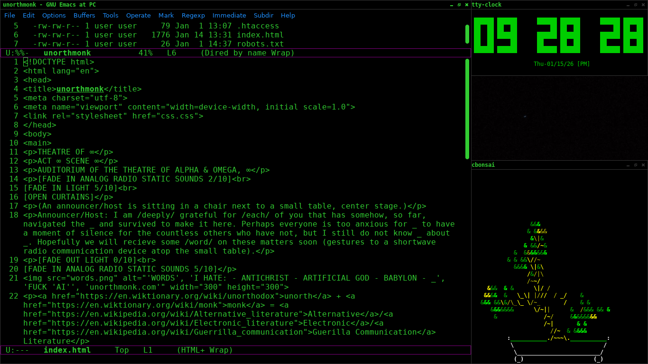Screen dimensions: 648x364
Task: Open index.html from the Dired listing
Action: pyautogui.click(x=260, y=35)
